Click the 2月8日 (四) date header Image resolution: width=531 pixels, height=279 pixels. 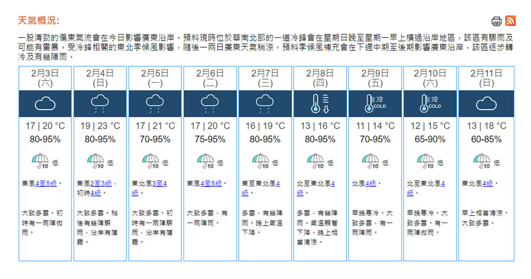320,78
